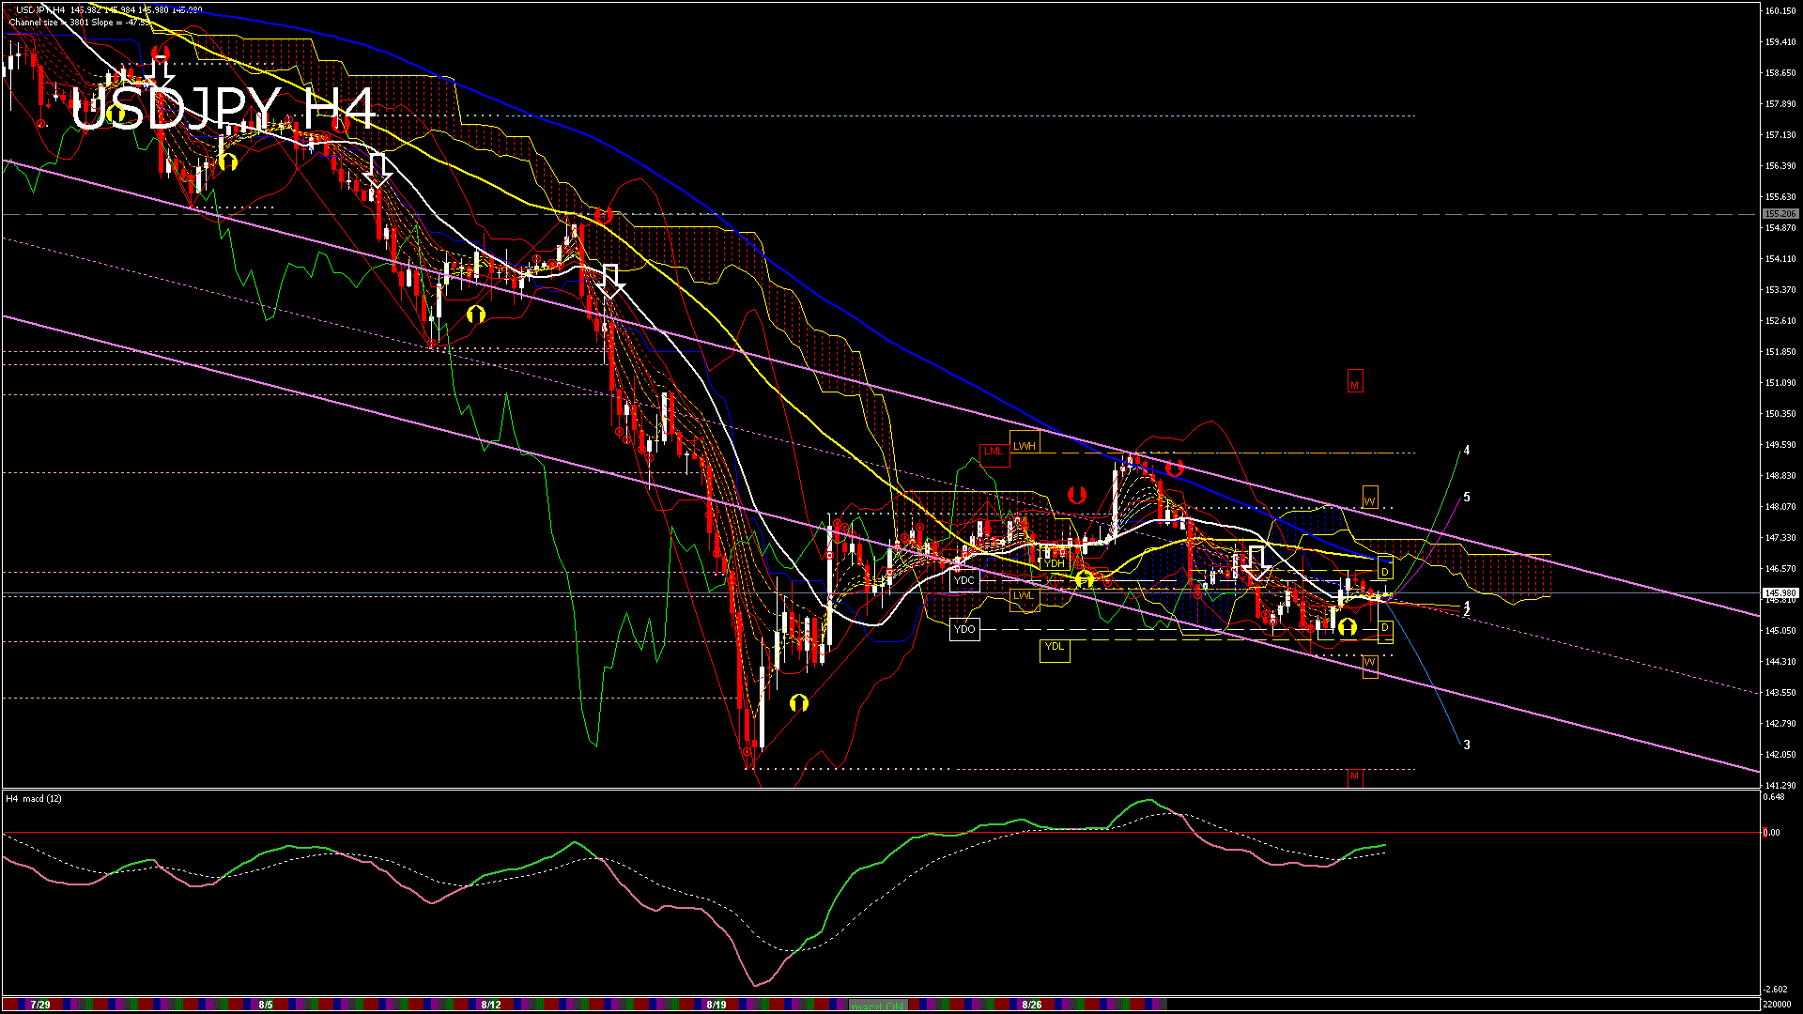Click the red down marker on the 155.205 dashed line
The height and width of the screenshot is (1014, 1803).
[x=604, y=215]
